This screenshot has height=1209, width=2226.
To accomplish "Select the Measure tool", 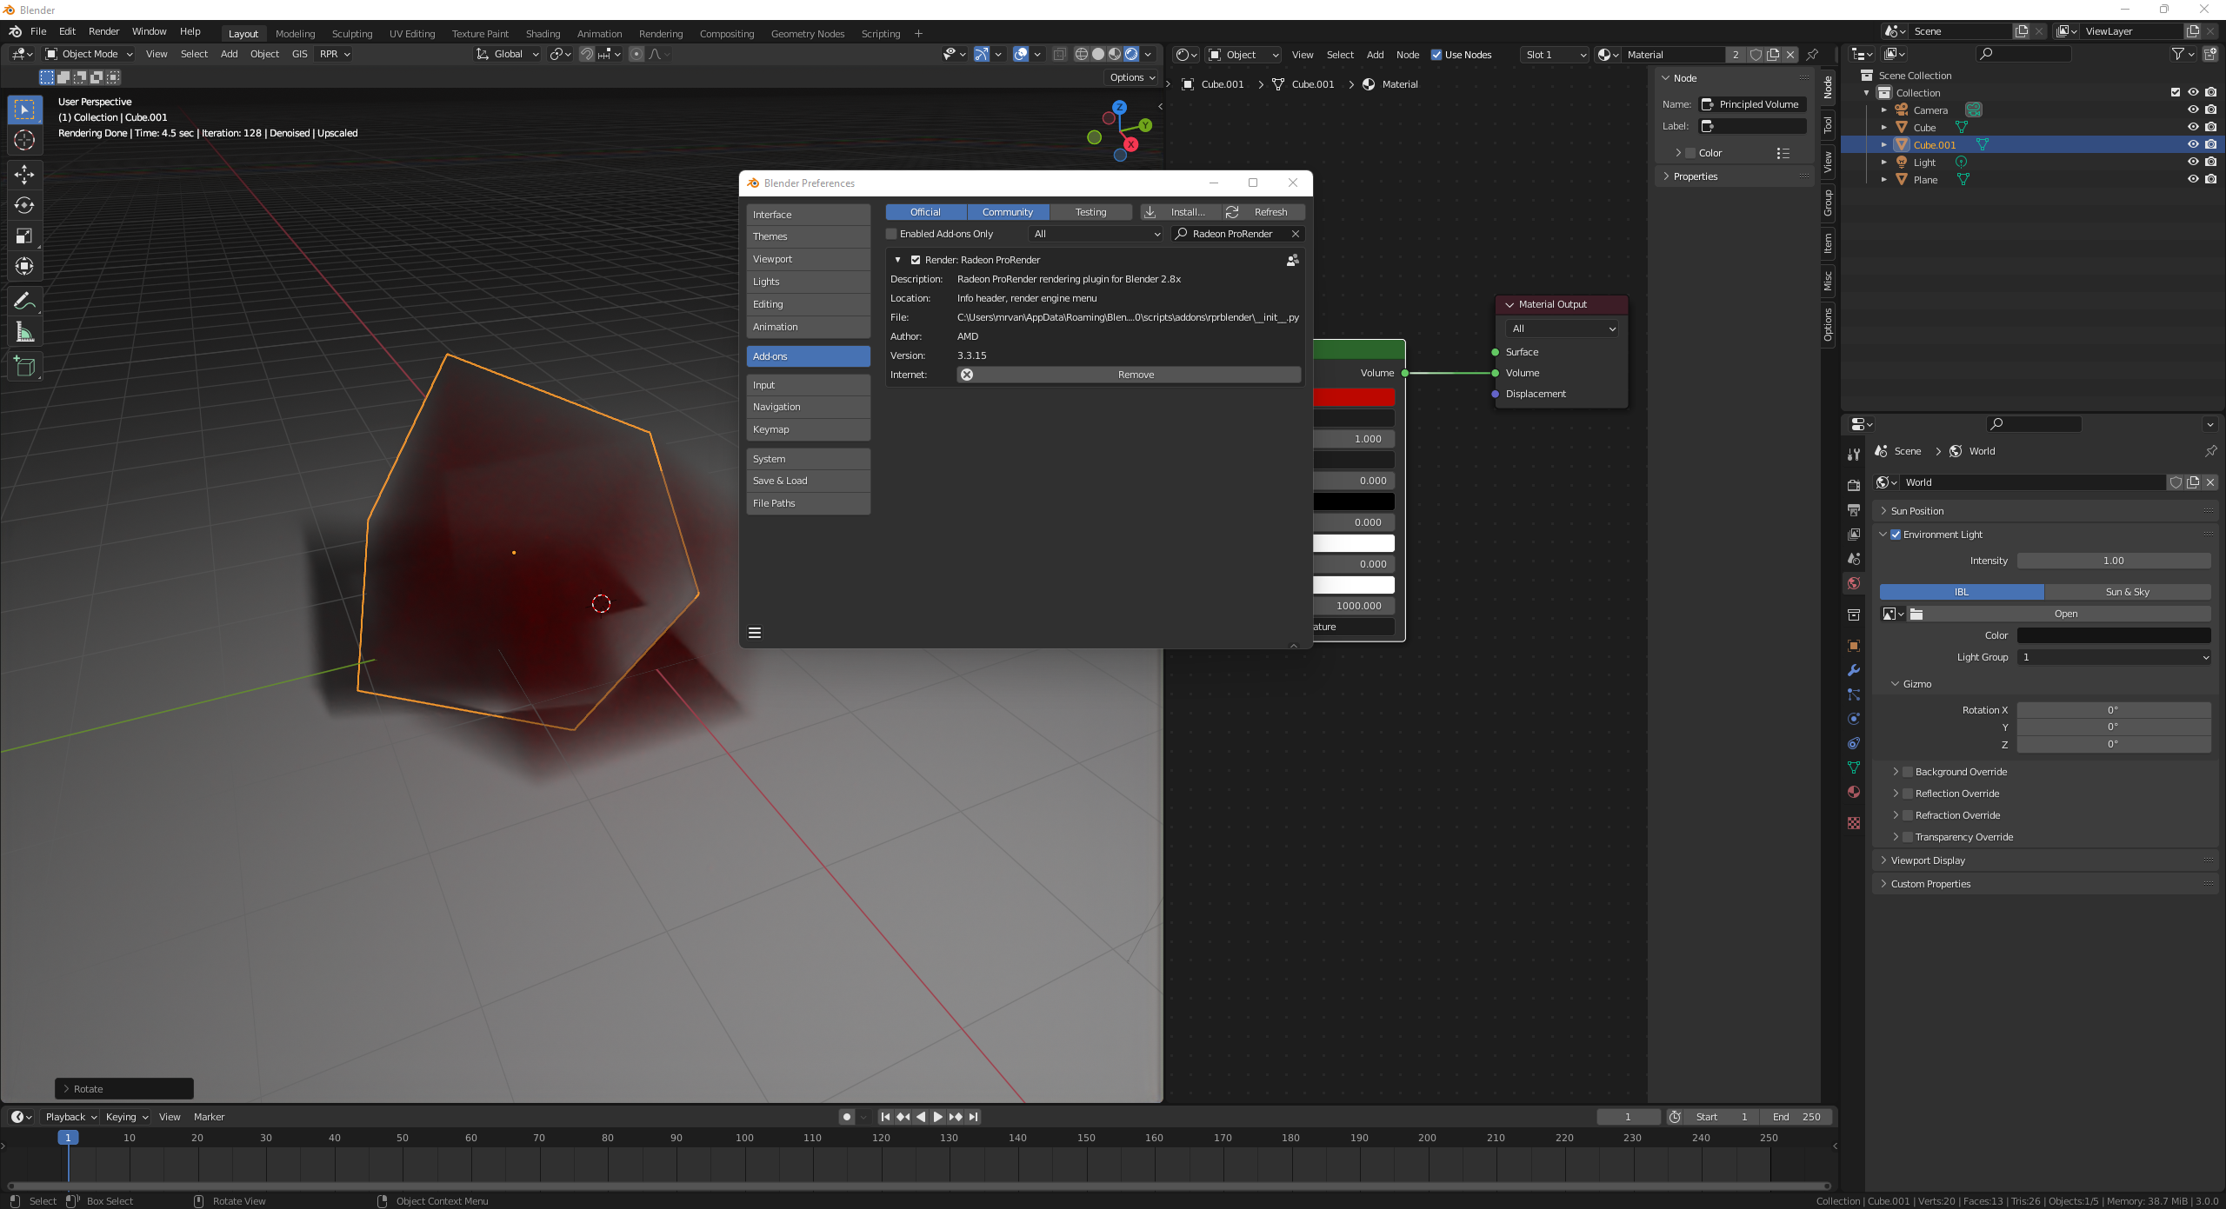I will 24,333.
